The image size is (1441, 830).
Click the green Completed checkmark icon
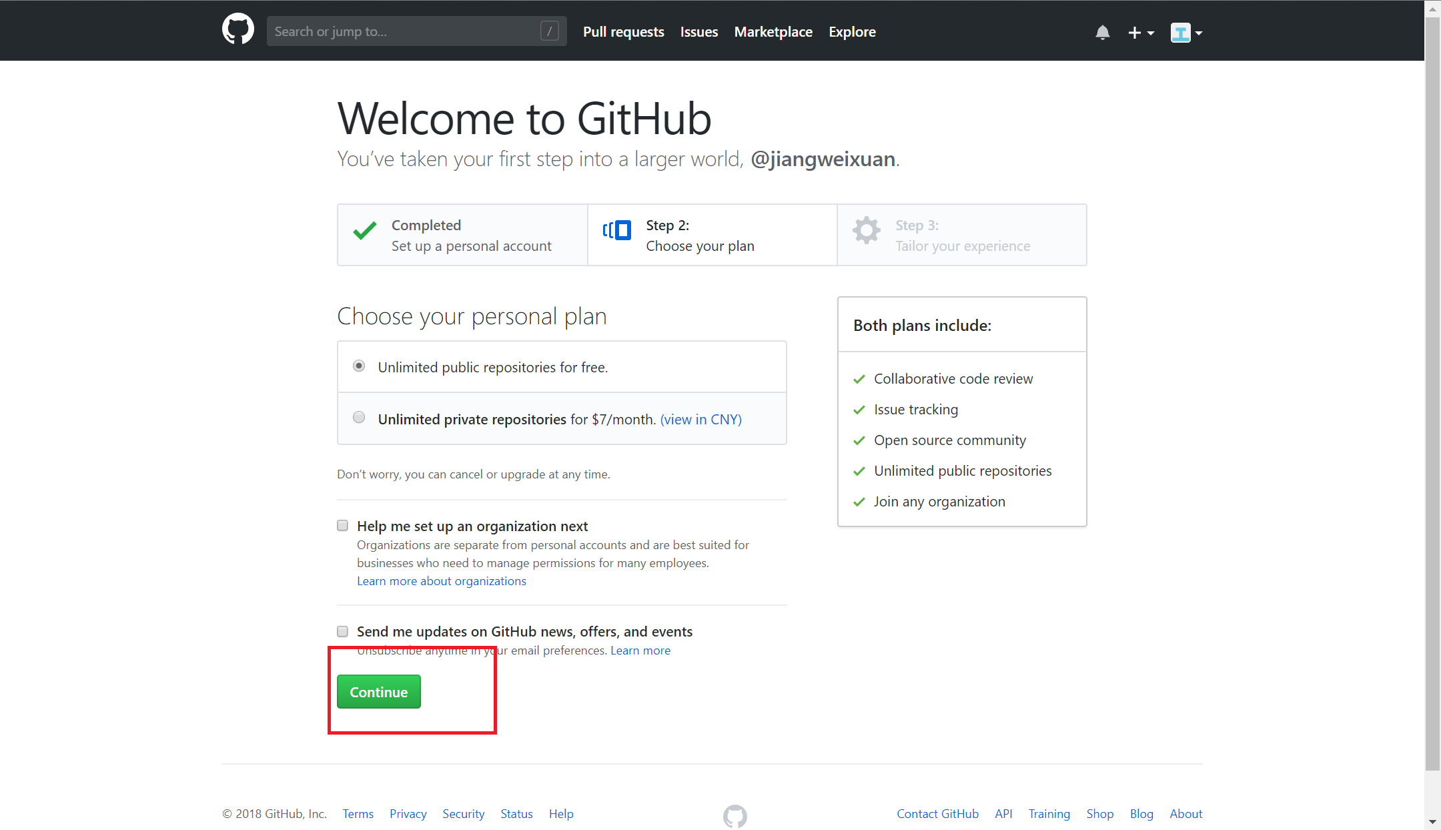tap(365, 230)
